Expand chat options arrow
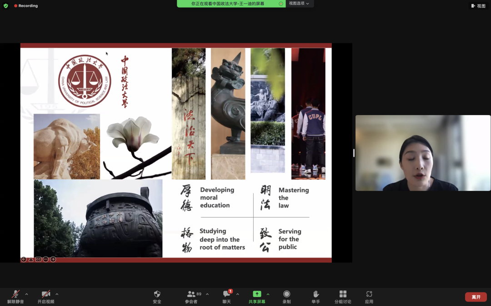Viewport: 491px width, 306px height. (238, 294)
